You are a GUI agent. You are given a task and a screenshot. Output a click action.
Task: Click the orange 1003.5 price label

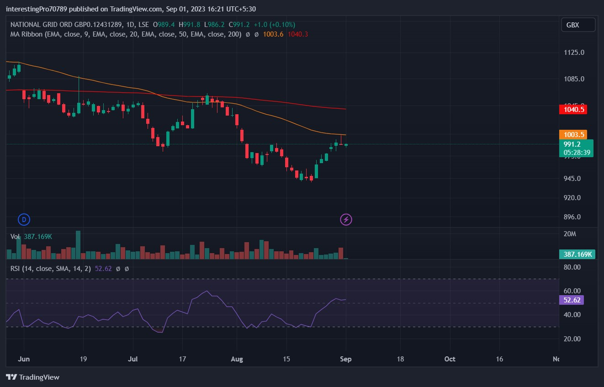pyautogui.click(x=573, y=135)
